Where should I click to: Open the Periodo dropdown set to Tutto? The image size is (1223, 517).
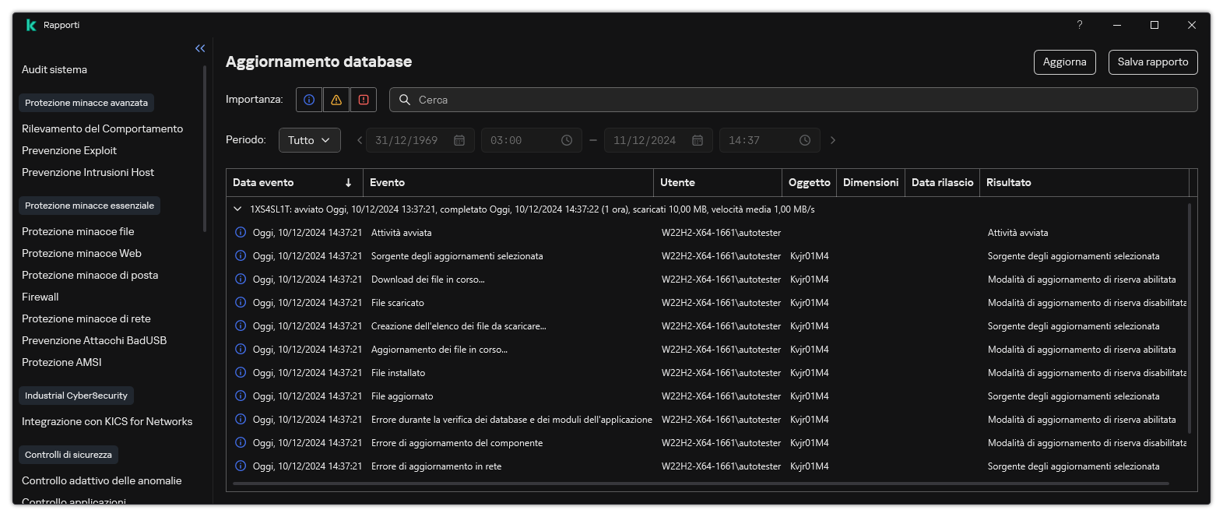pyautogui.click(x=309, y=140)
